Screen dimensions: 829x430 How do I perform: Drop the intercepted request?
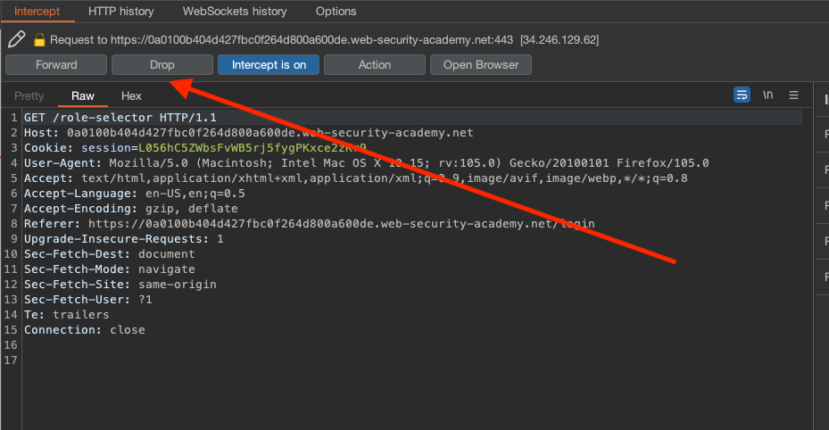click(x=162, y=64)
